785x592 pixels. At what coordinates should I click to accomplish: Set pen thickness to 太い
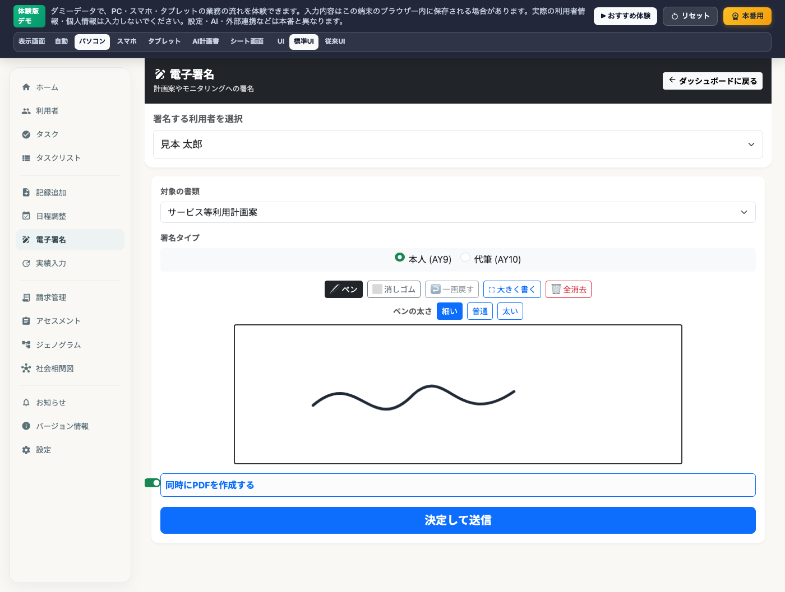510,311
